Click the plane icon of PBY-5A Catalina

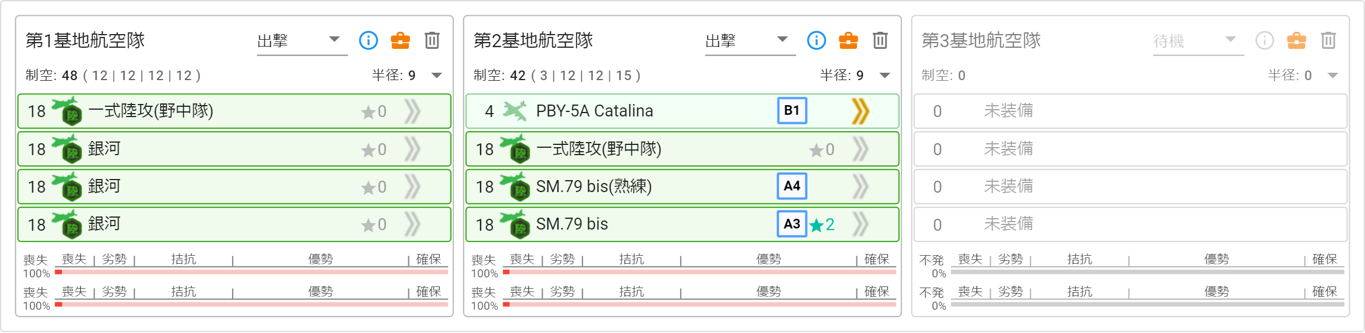point(515,111)
